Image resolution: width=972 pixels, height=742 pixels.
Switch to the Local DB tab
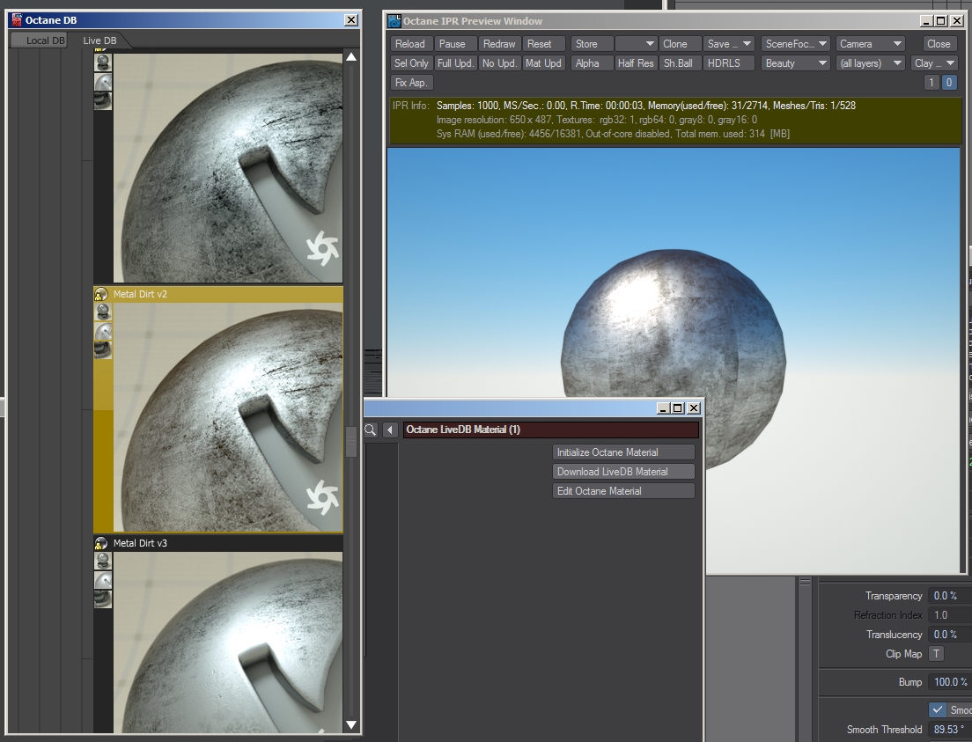click(45, 40)
